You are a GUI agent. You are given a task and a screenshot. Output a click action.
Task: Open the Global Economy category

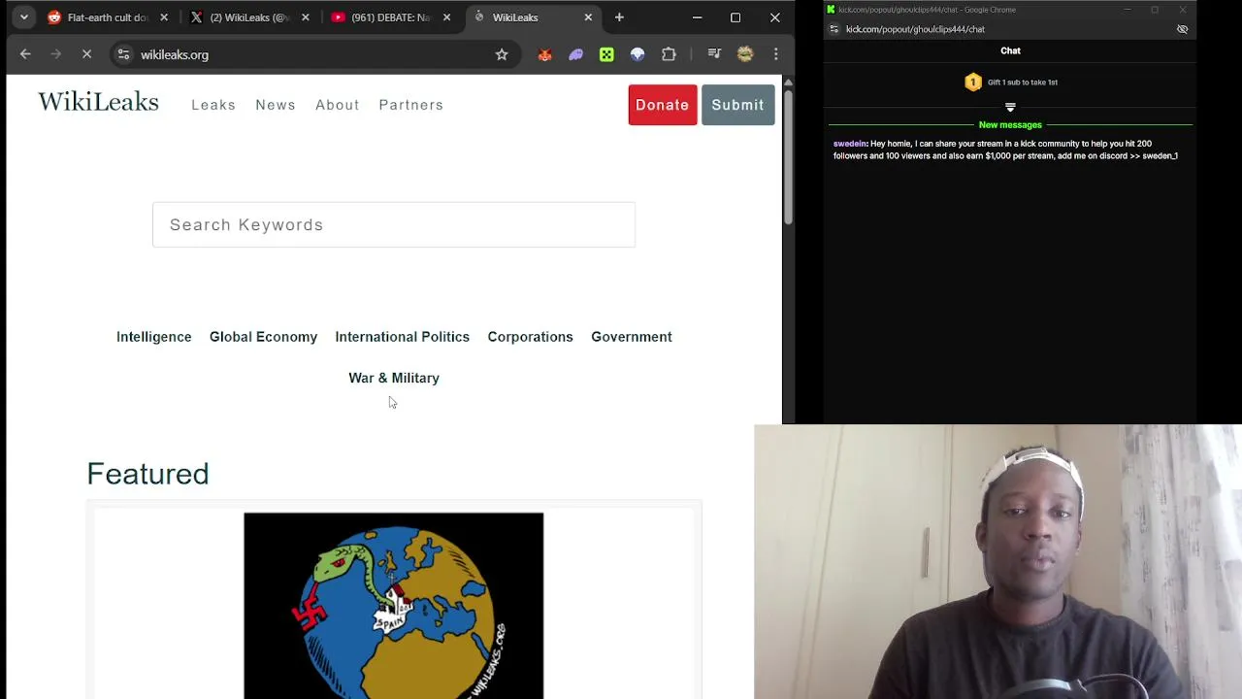point(263,337)
